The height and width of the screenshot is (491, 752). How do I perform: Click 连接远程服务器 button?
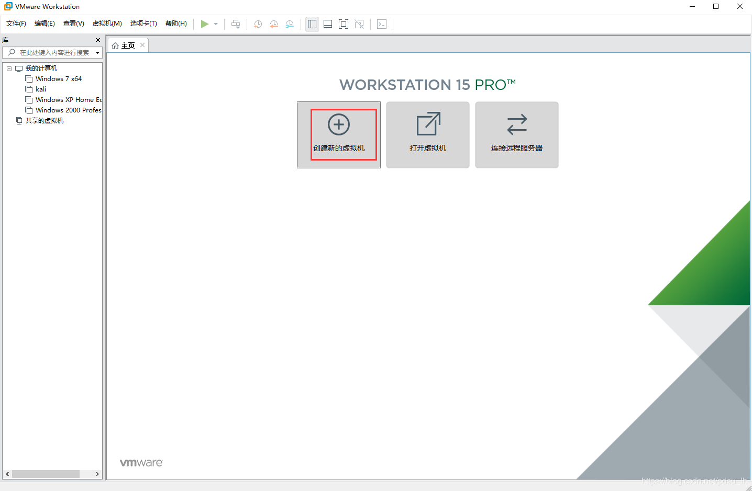(517, 135)
